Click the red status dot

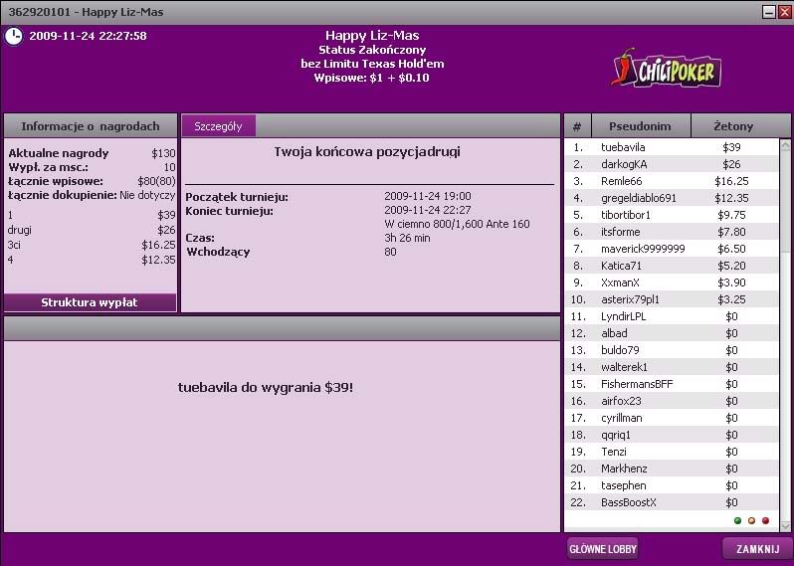(765, 520)
